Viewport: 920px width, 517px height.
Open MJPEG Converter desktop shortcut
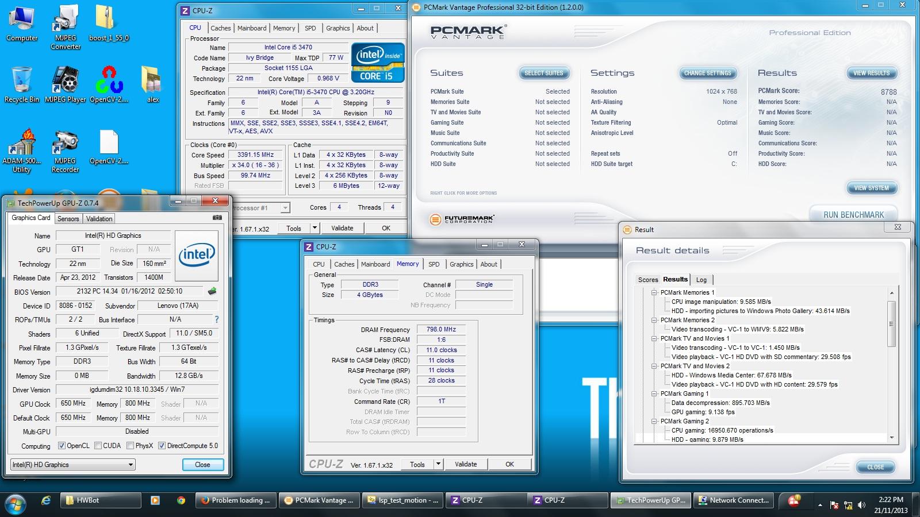(x=66, y=26)
